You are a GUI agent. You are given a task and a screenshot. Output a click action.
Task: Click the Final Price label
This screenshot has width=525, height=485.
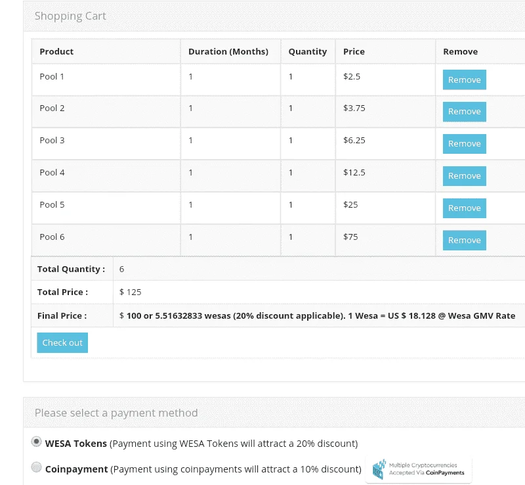click(x=62, y=316)
